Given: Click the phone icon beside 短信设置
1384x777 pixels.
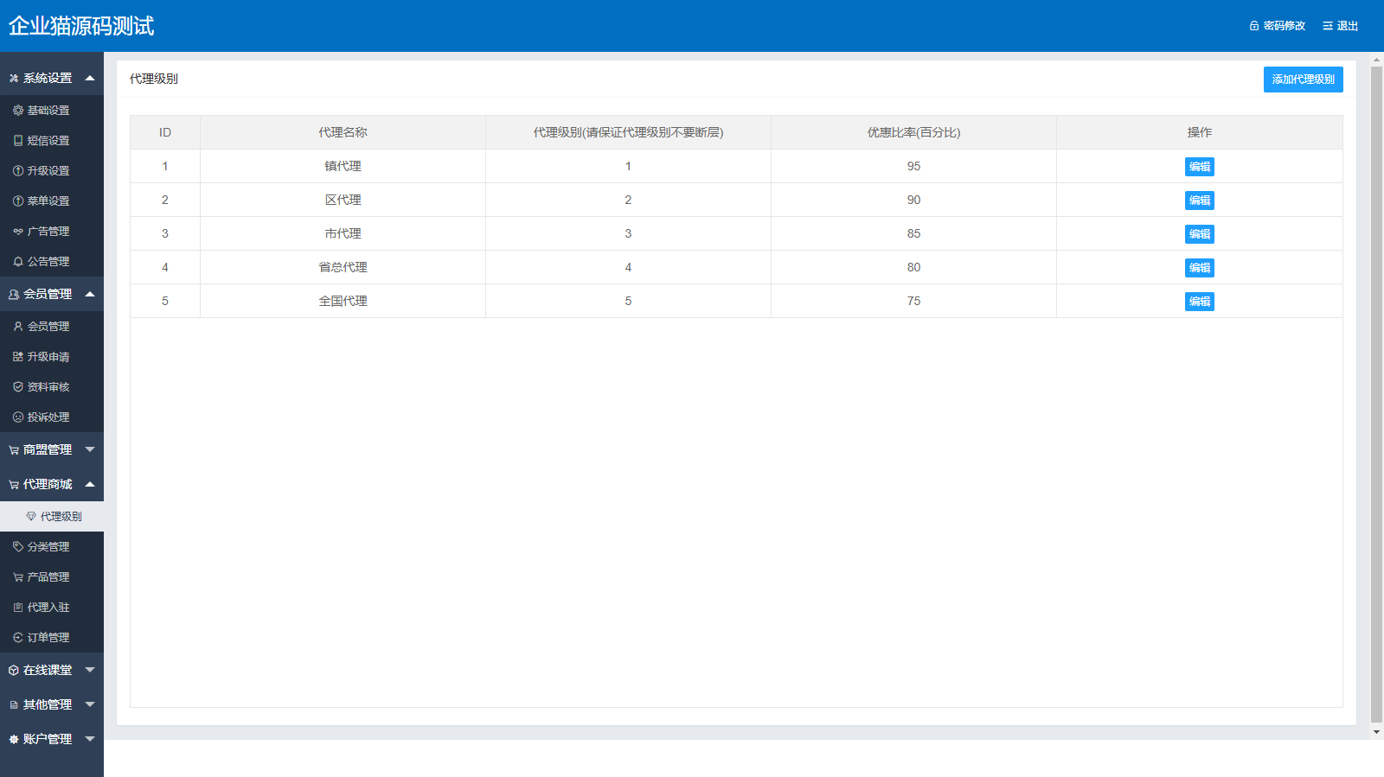Looking at the screenshot, I should 18,141.
